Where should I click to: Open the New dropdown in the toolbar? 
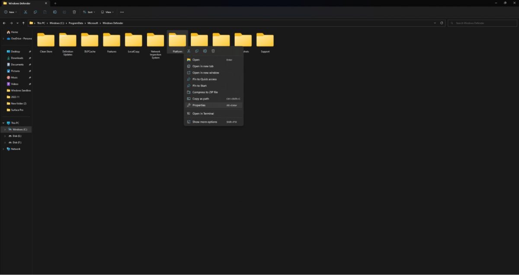10,12
